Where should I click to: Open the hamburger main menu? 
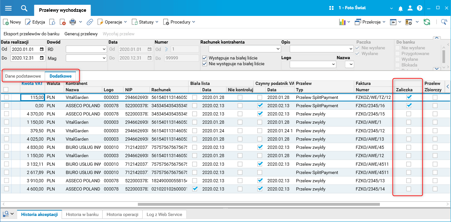coord(8,8)
